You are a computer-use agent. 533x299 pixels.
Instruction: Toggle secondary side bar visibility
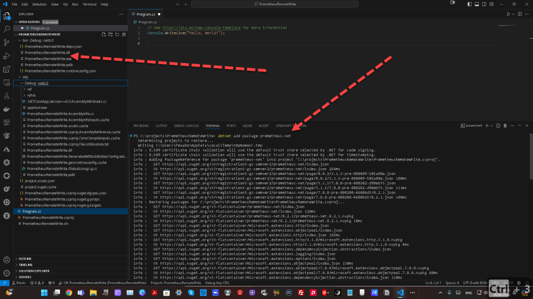[484, 4]
